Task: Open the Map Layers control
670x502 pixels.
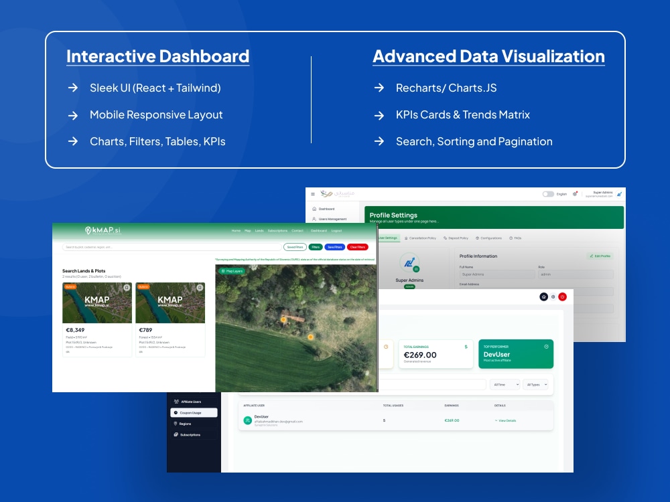Action: 232,271
